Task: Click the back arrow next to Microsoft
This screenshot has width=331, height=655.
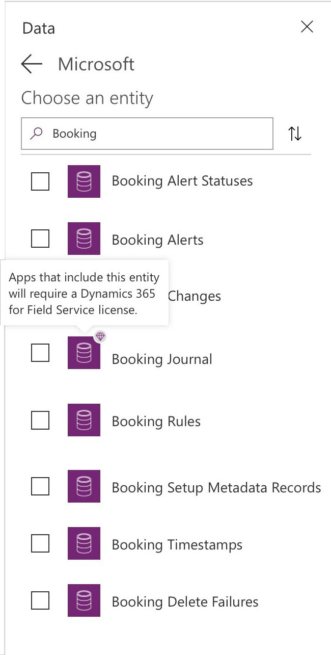Action: click(x=32, y=64)
